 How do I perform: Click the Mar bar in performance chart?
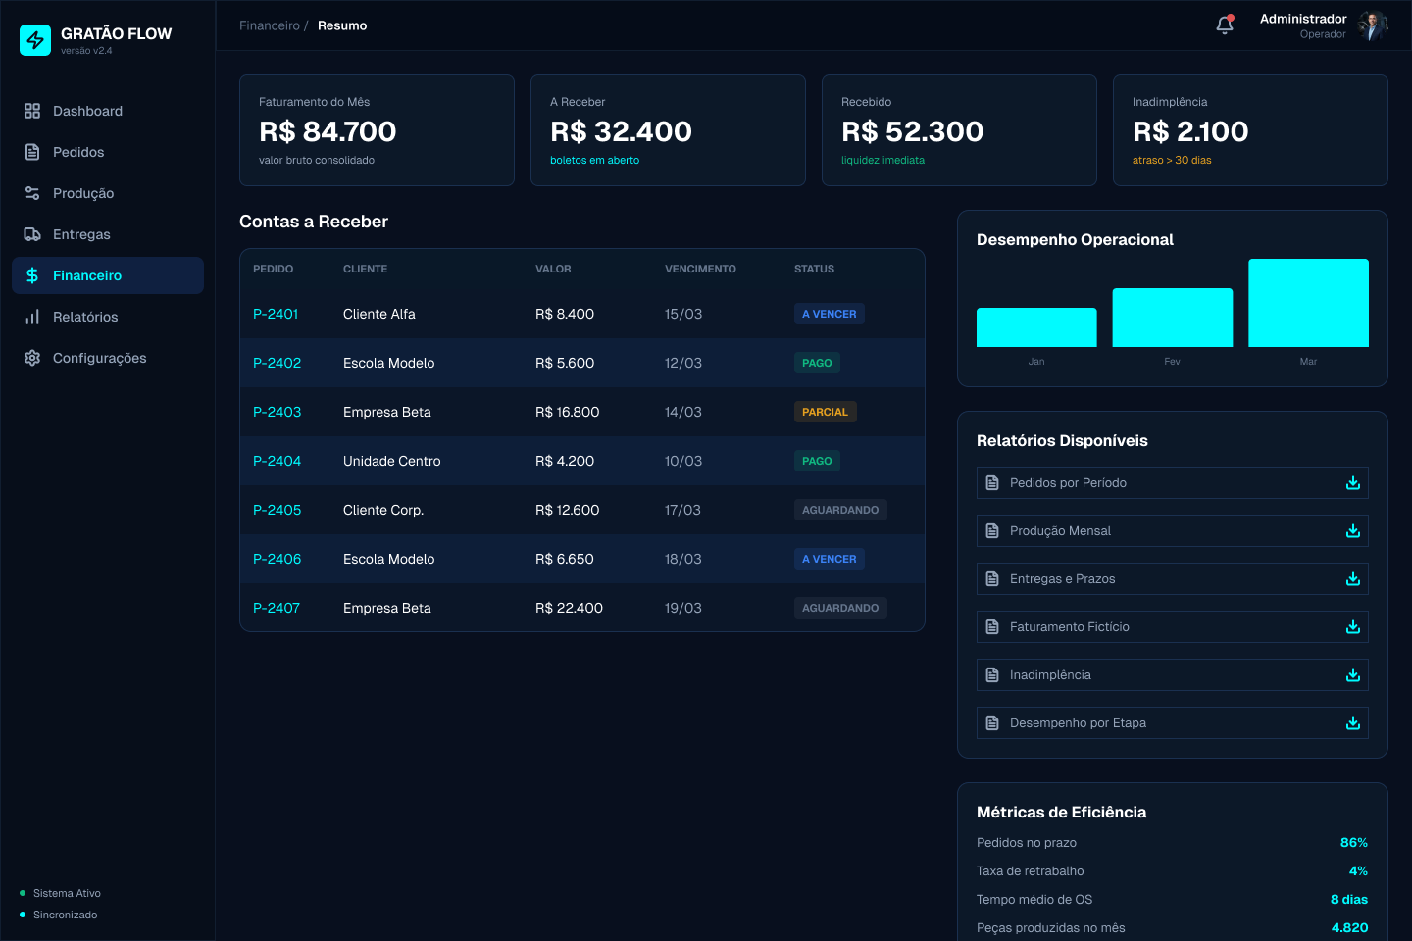point(1308,303)
